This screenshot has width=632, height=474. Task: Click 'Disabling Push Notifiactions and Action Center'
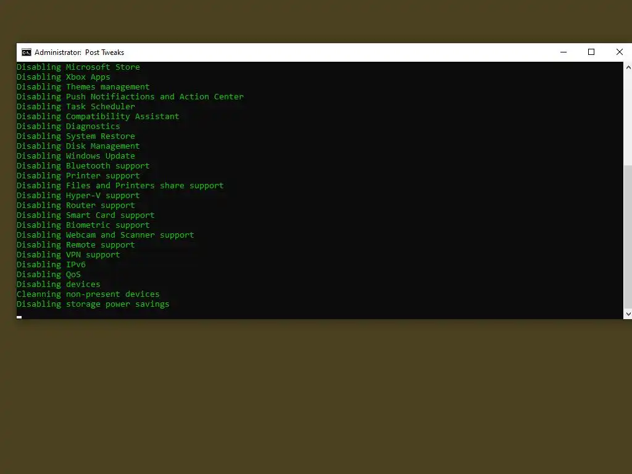130,97
